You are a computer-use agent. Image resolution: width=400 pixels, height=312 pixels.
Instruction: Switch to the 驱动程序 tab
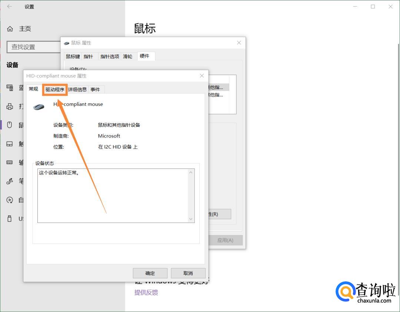(x=55, y=89)
